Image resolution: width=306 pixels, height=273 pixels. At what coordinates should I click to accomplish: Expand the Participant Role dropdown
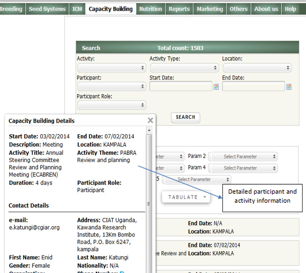[111, 105]
